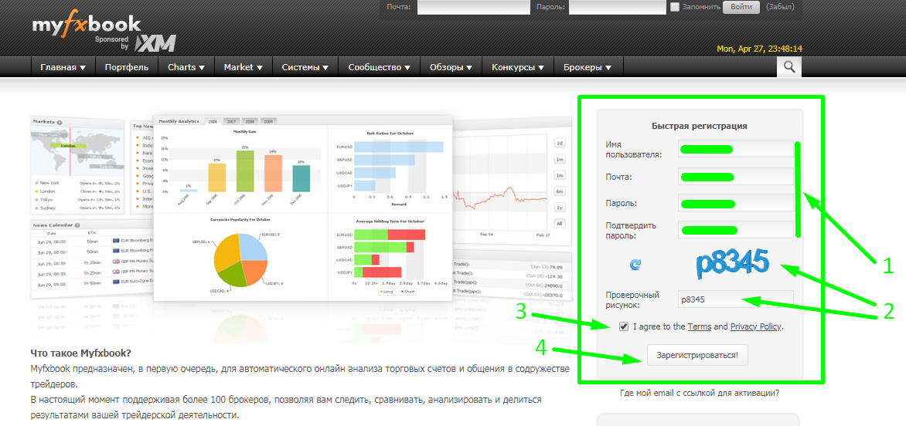
Task: Click the Быстрая регистрация heading
Action: click(700, 126)
